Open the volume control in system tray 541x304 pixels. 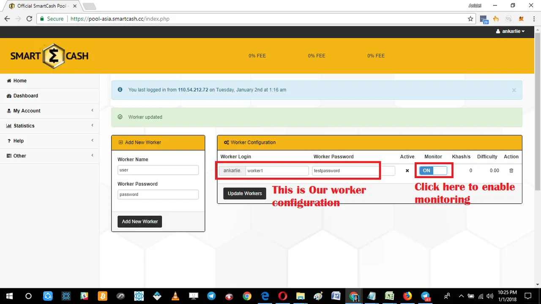click(x=490, y=296)
